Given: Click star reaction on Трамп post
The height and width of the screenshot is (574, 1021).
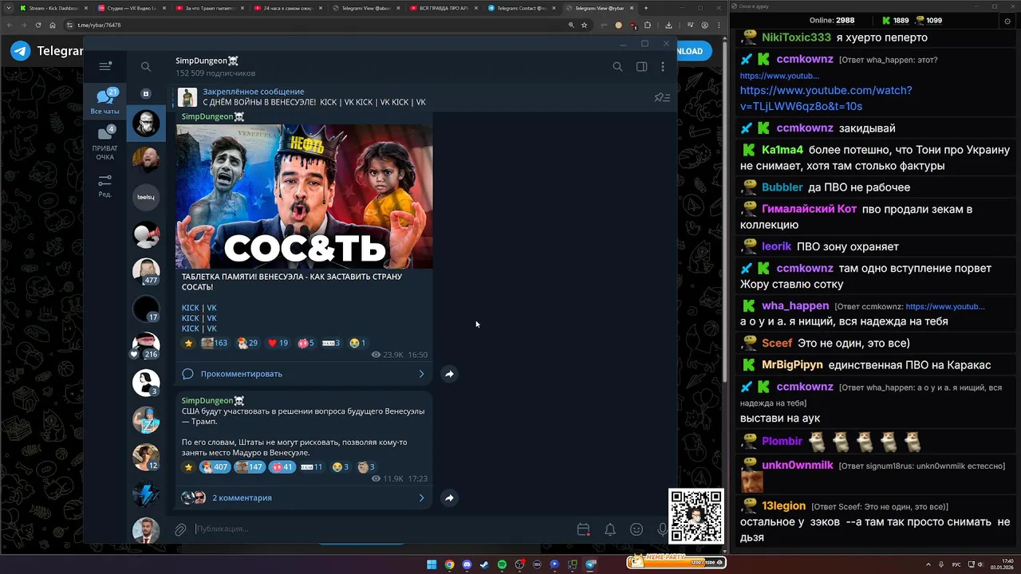Looking at the screenshot, I should (189, 467).
